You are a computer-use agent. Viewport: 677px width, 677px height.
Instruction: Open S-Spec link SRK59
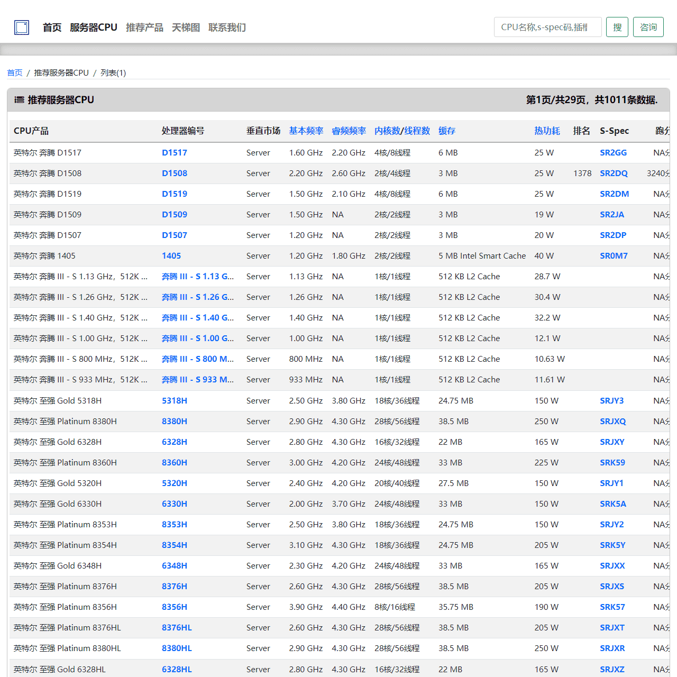(x=612, y=462)
